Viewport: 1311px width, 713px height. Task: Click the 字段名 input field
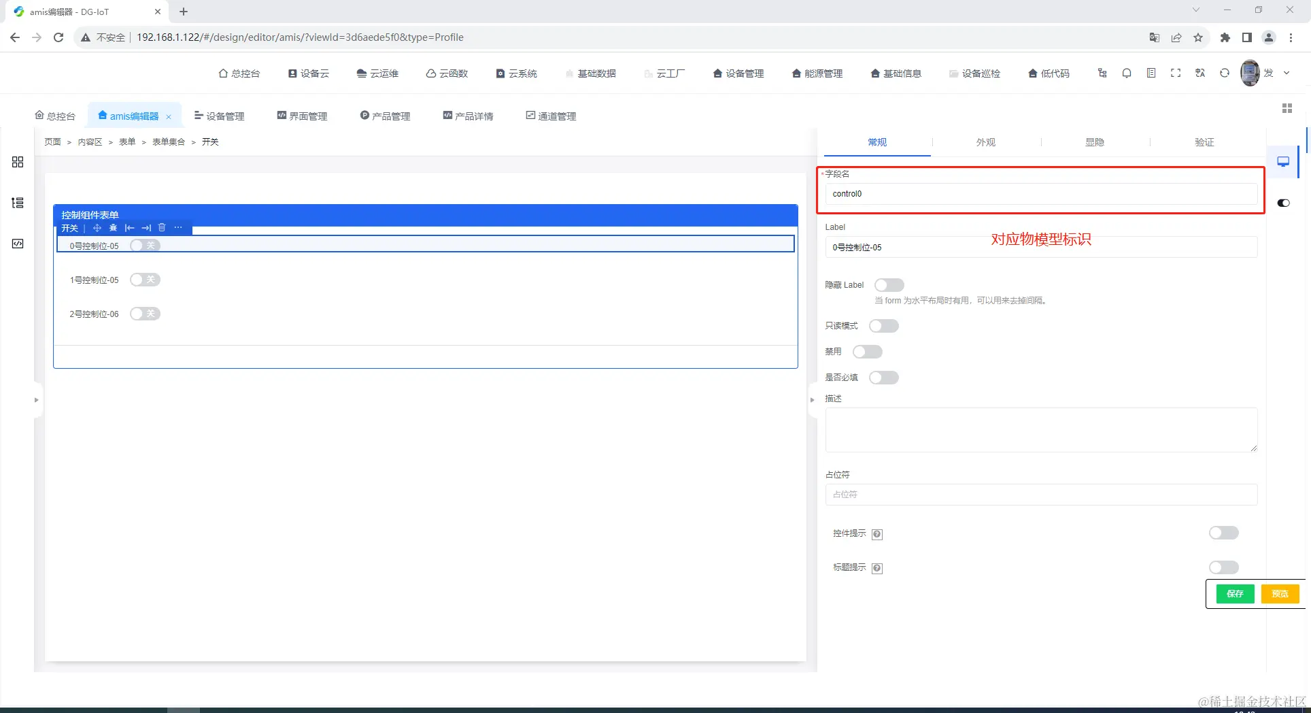pos(1041,194)
